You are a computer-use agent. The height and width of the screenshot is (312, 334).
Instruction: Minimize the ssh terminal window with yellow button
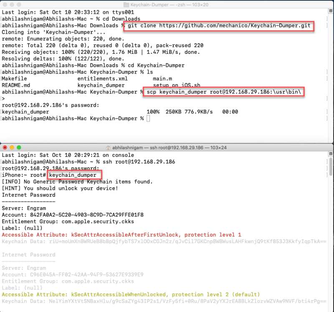point(12,148)
